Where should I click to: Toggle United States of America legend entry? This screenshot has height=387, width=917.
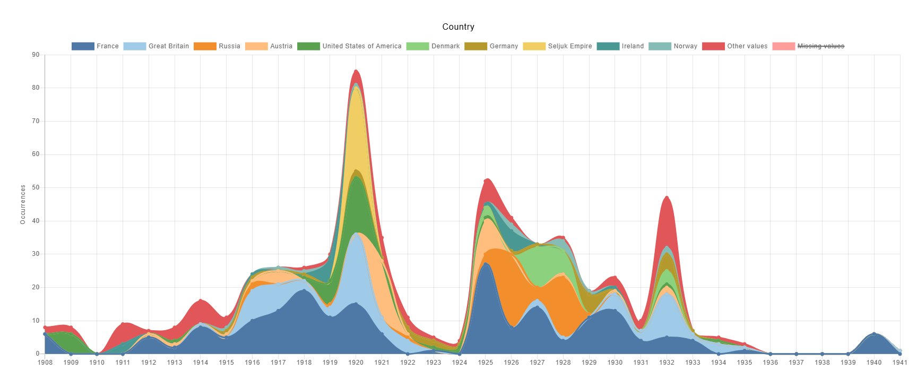(361, 46)
